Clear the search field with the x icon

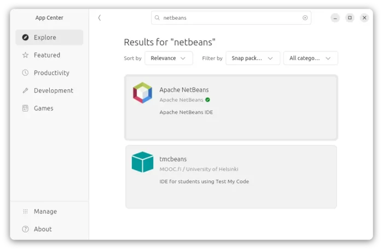(x=305, y=17)
